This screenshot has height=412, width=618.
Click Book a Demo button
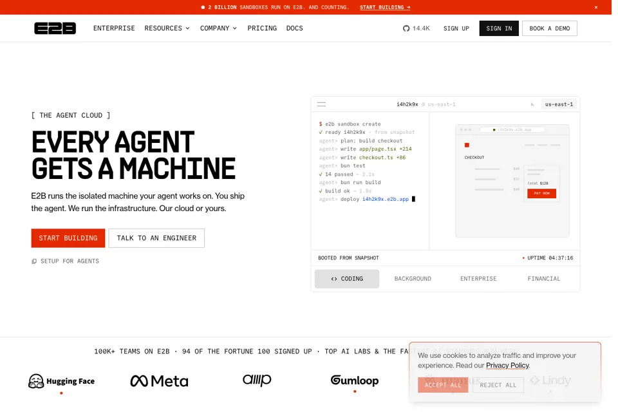[x=549, y=28]
